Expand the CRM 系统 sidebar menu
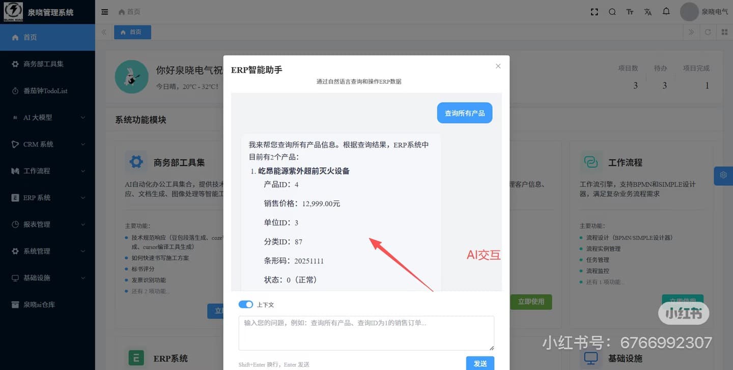The width and height of the screenshot is (733, 370). coord(47,144)
